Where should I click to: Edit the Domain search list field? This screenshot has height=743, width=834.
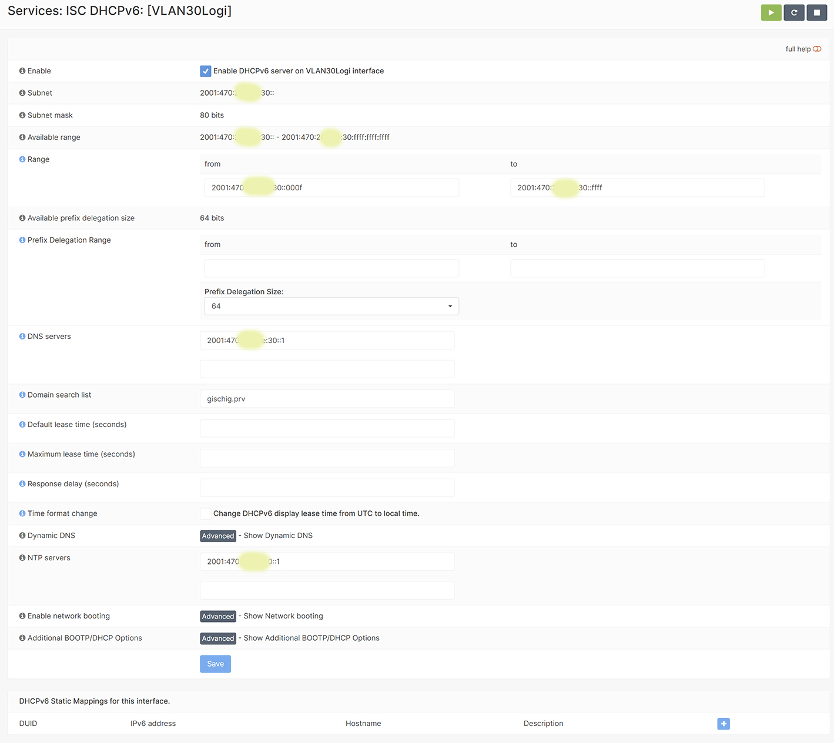click(327, 399)
